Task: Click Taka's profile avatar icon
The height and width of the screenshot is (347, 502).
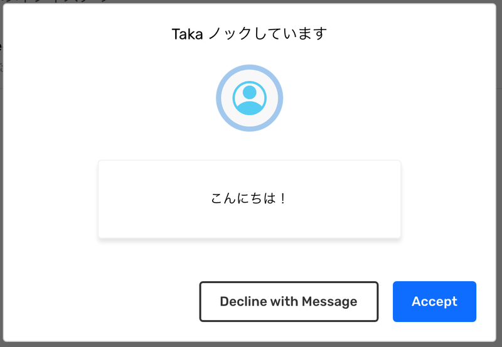Action: (249, 98)
